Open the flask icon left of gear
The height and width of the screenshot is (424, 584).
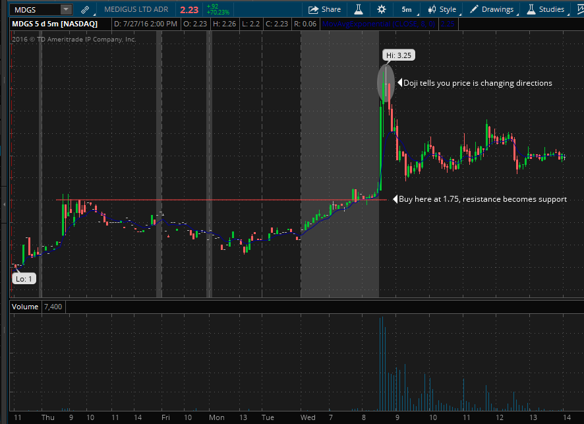359,9
